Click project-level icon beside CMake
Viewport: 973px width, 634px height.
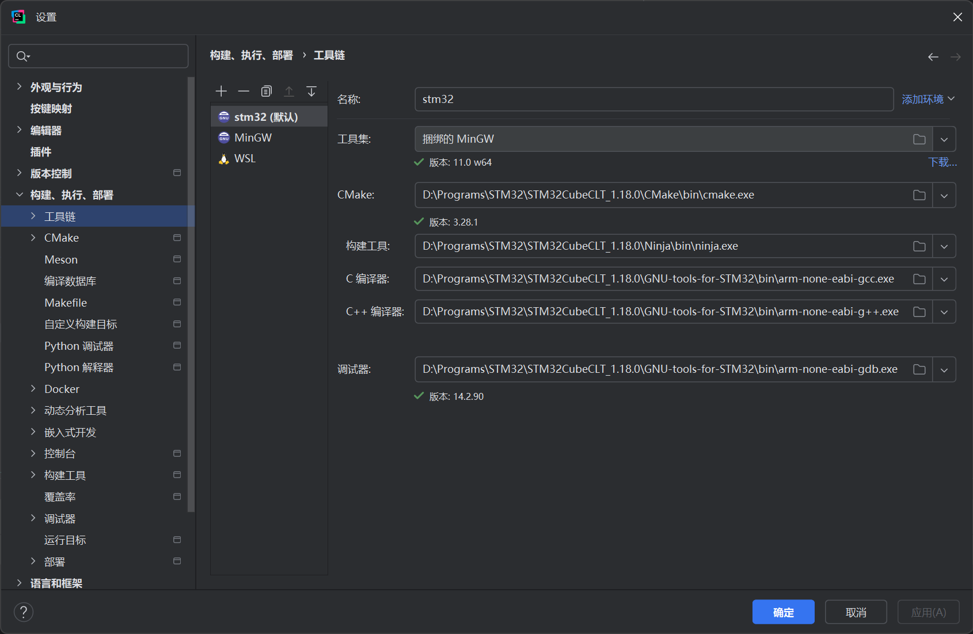pos(177,238)
